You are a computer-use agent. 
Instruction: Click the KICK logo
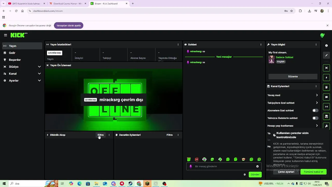(19, 35)
